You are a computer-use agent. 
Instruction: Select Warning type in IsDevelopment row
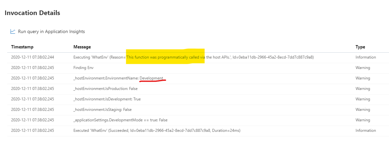click(363, 99)
